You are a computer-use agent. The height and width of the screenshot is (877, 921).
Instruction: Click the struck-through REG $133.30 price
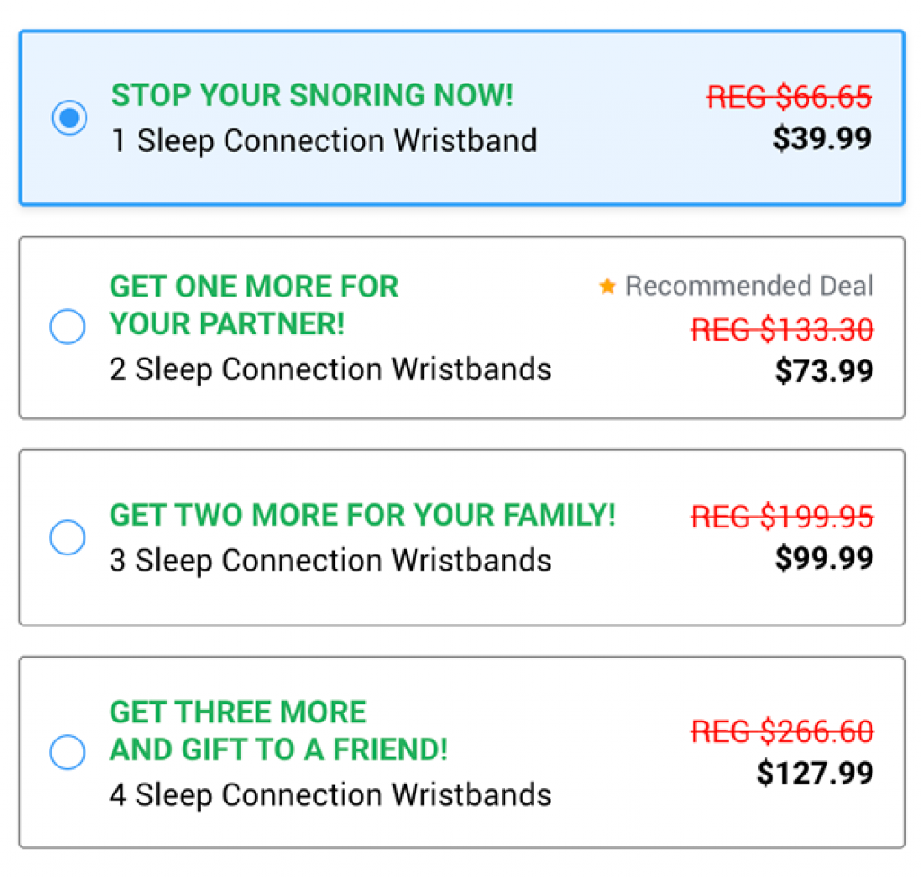782,330
